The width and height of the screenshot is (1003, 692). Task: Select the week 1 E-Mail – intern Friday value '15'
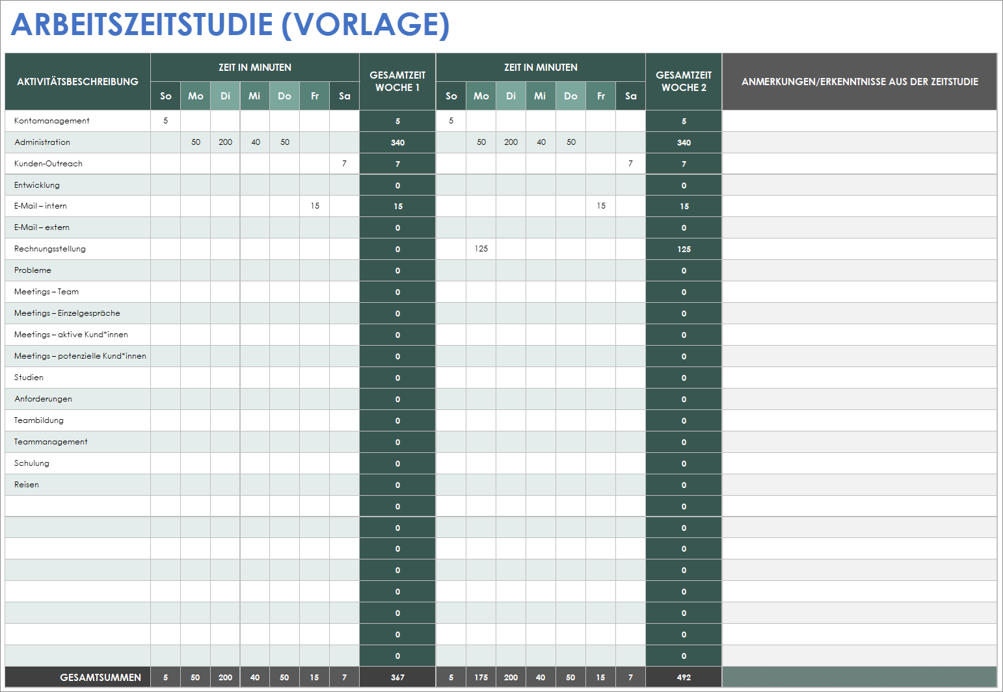click(x=315, y=206)
